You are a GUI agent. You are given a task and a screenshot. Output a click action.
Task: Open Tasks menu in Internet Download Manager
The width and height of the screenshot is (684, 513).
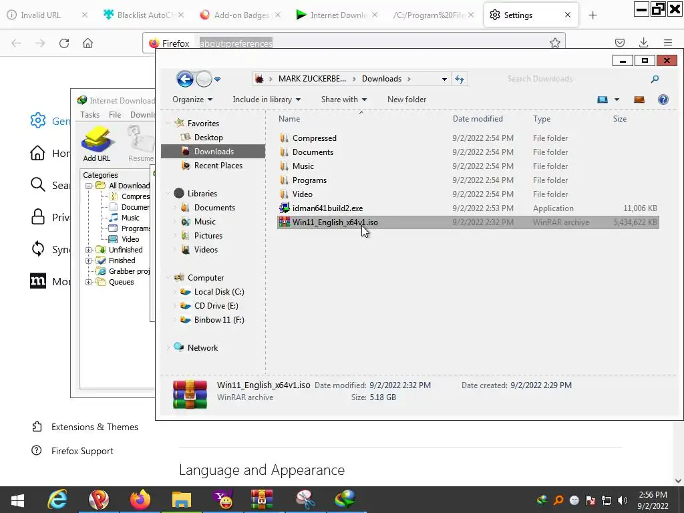click(x=90, y=115)
